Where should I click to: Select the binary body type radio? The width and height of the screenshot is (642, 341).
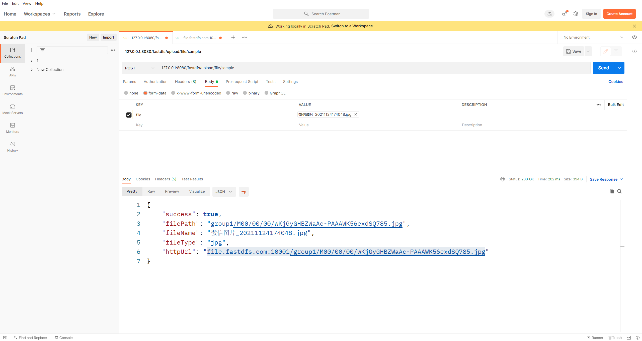(x=245, y=93)
